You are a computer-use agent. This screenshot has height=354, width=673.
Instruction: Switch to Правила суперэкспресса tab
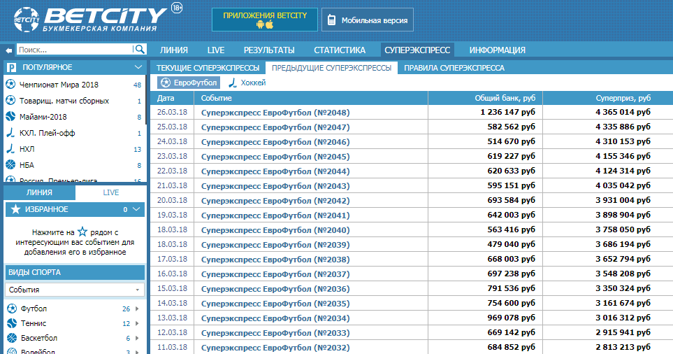454,68
